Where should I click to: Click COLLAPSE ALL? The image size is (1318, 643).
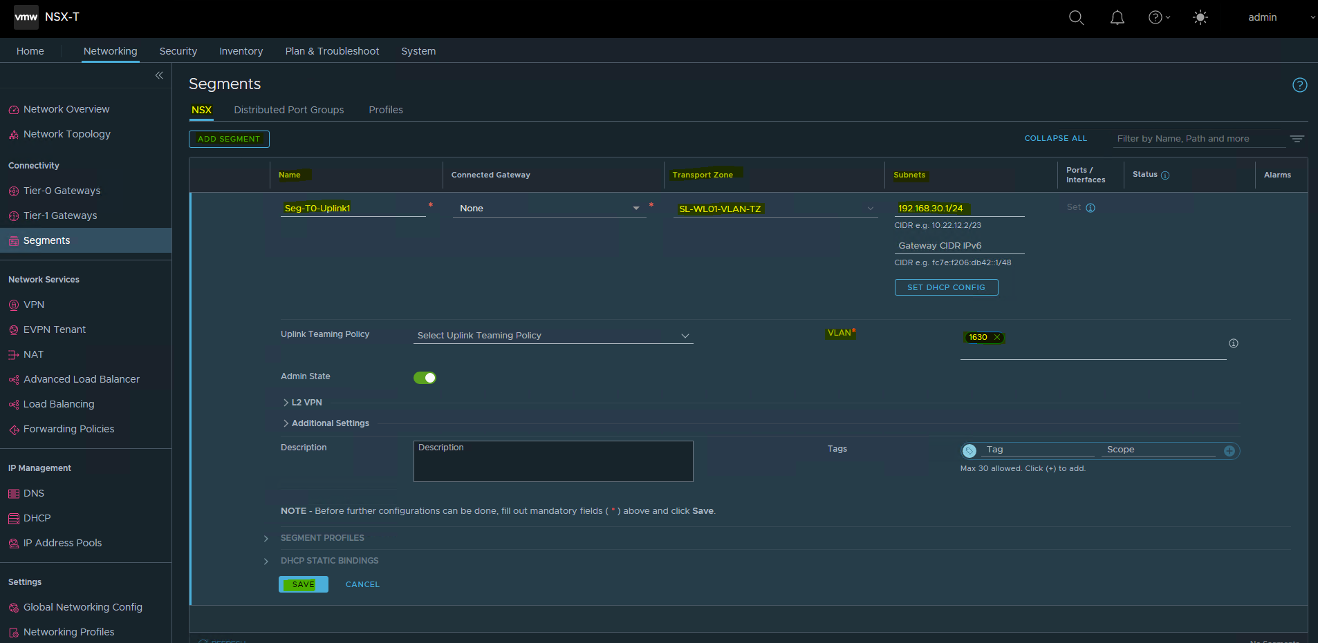tap(1056, 139)
